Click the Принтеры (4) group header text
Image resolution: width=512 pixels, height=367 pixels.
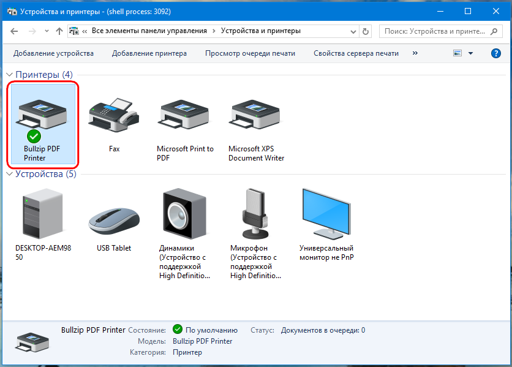tap(44, 75)
